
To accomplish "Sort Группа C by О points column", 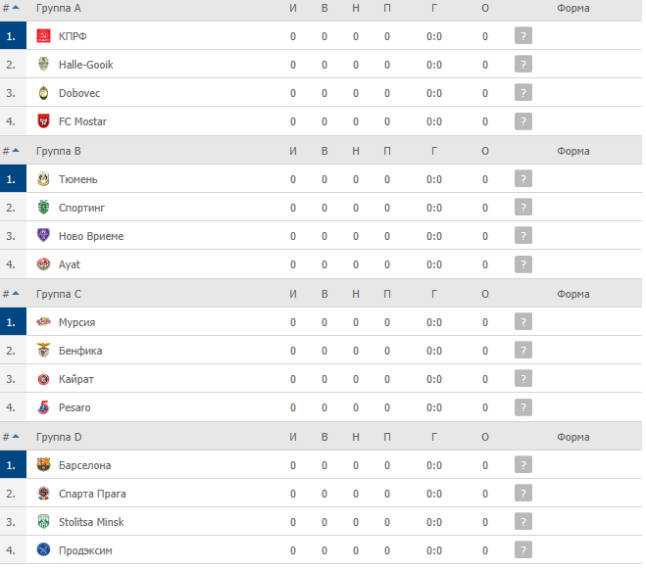I will pyautogui.click(x=485, y=294).
